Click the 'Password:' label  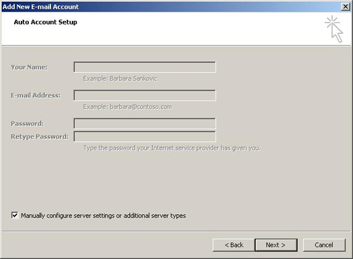pyautogui.click(x=27, y=124)
